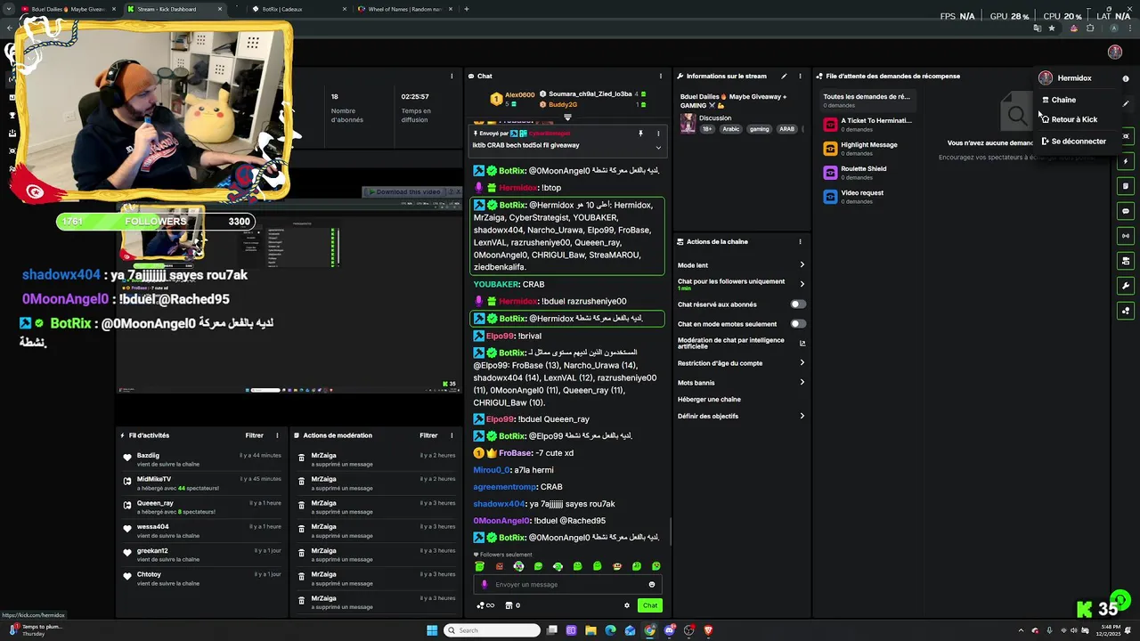Select Se déconnecter menu item

(x=1073, y=142)
